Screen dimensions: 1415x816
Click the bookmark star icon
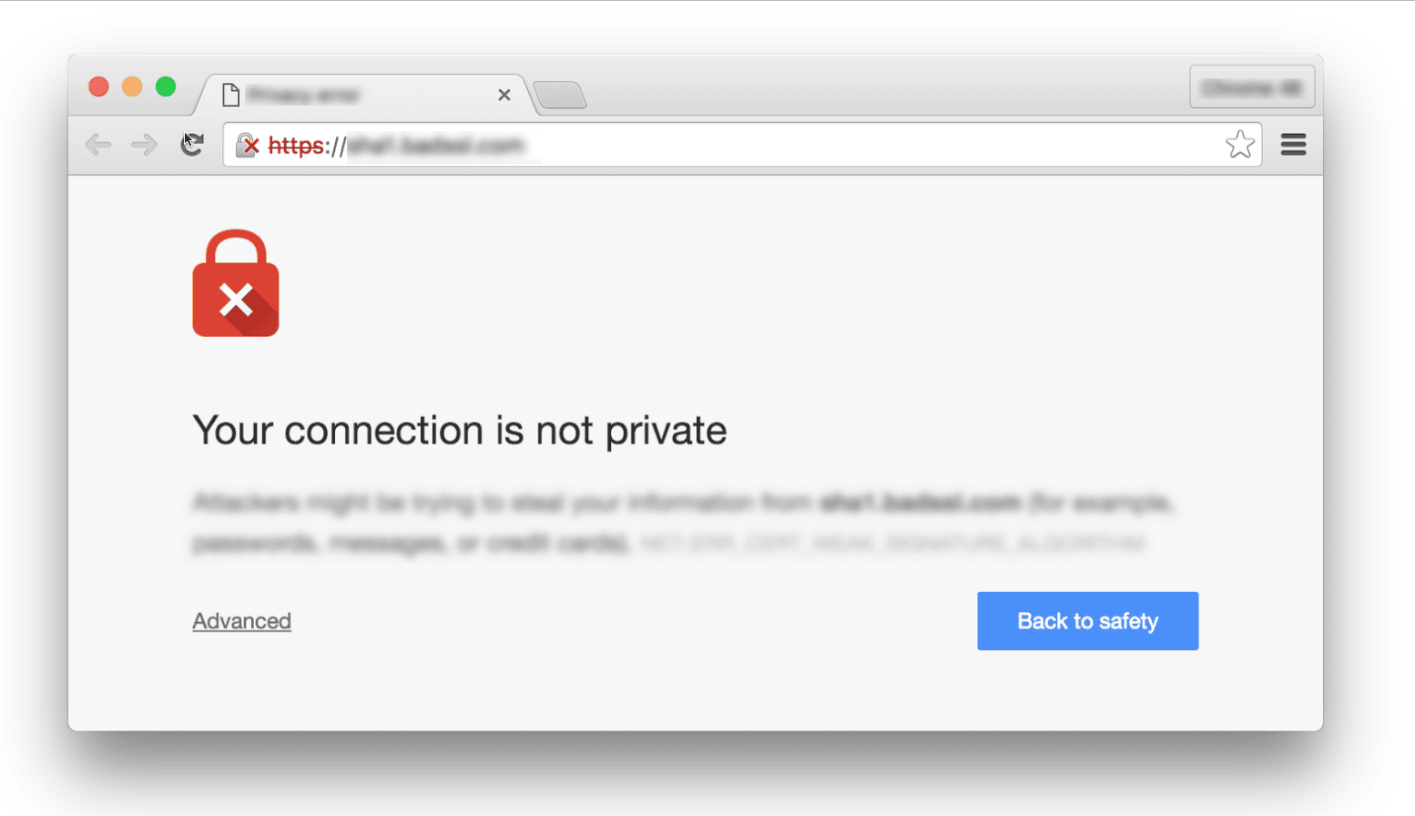tap(1240, 145)
